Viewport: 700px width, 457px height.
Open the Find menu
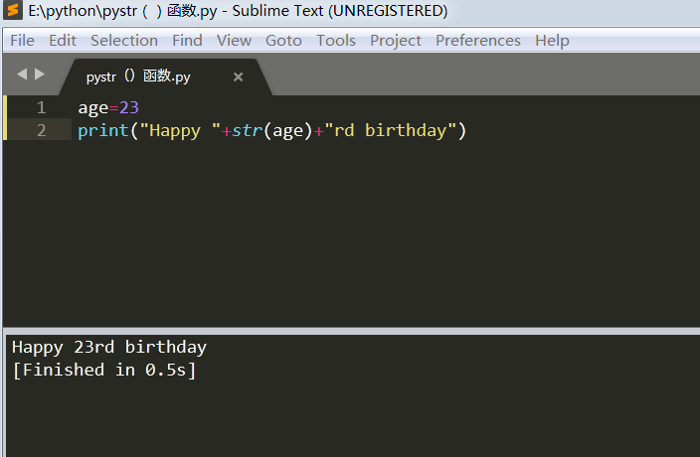[187, 41]
